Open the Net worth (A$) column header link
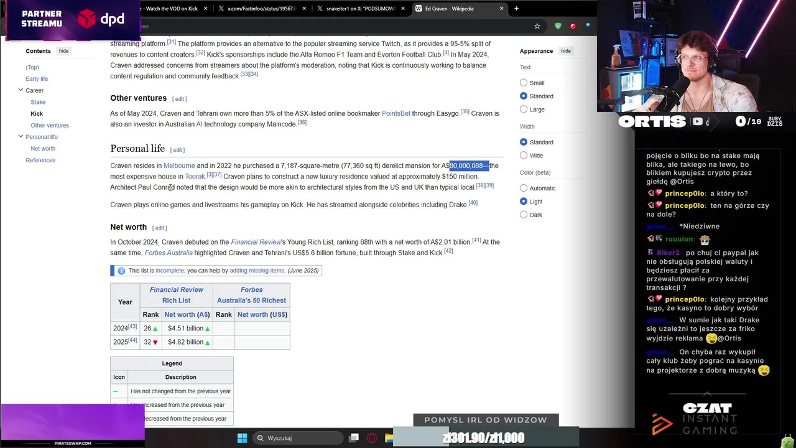The height and width of the screenshot is (448, 796). tap(187, 315)
